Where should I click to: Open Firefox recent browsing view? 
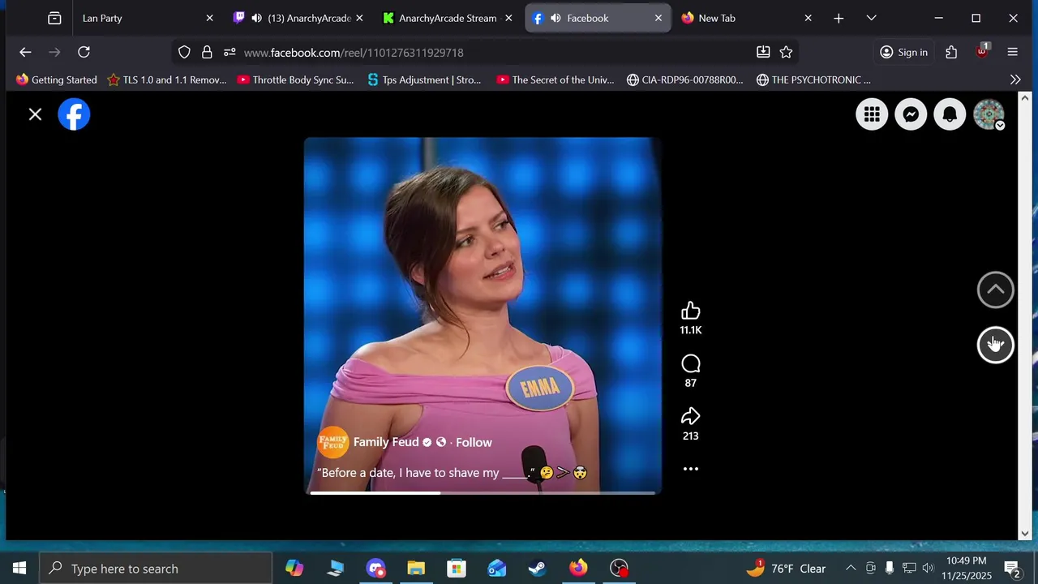tap(54, 18)
